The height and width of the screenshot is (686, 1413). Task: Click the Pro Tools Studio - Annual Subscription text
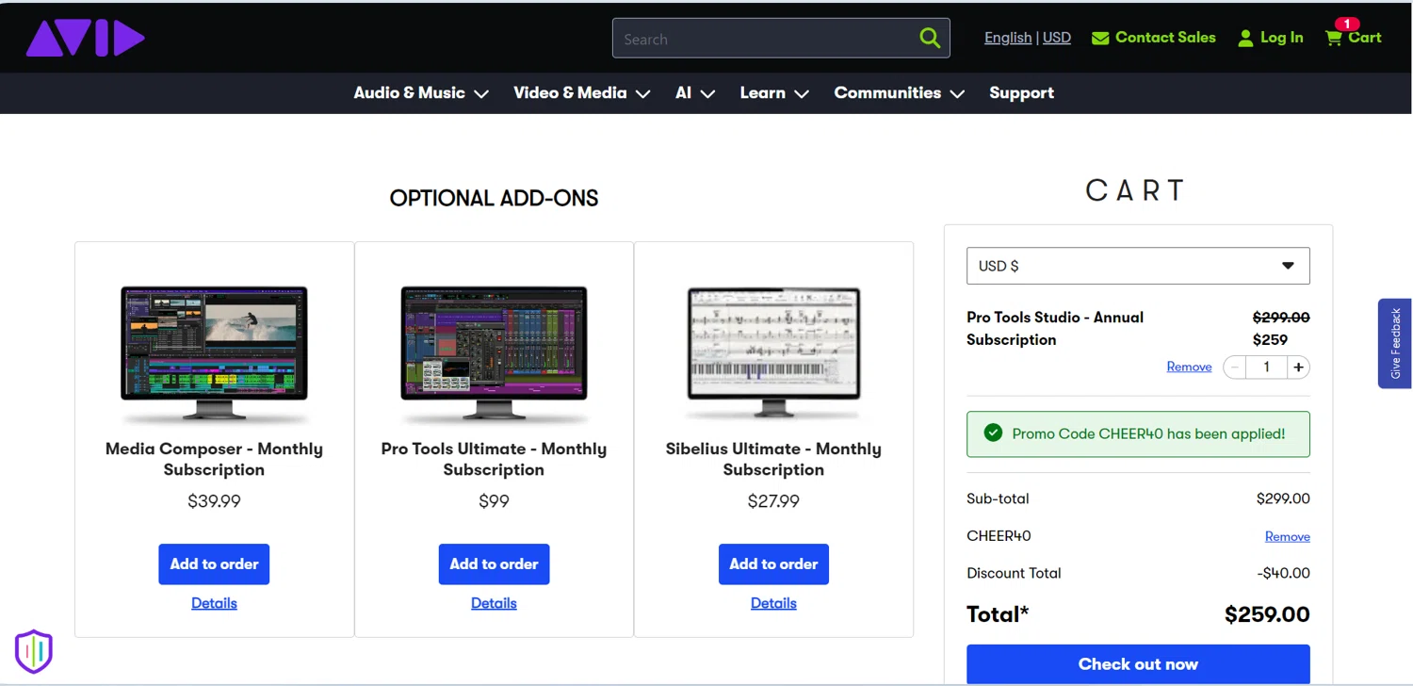tap(1055, 328)
